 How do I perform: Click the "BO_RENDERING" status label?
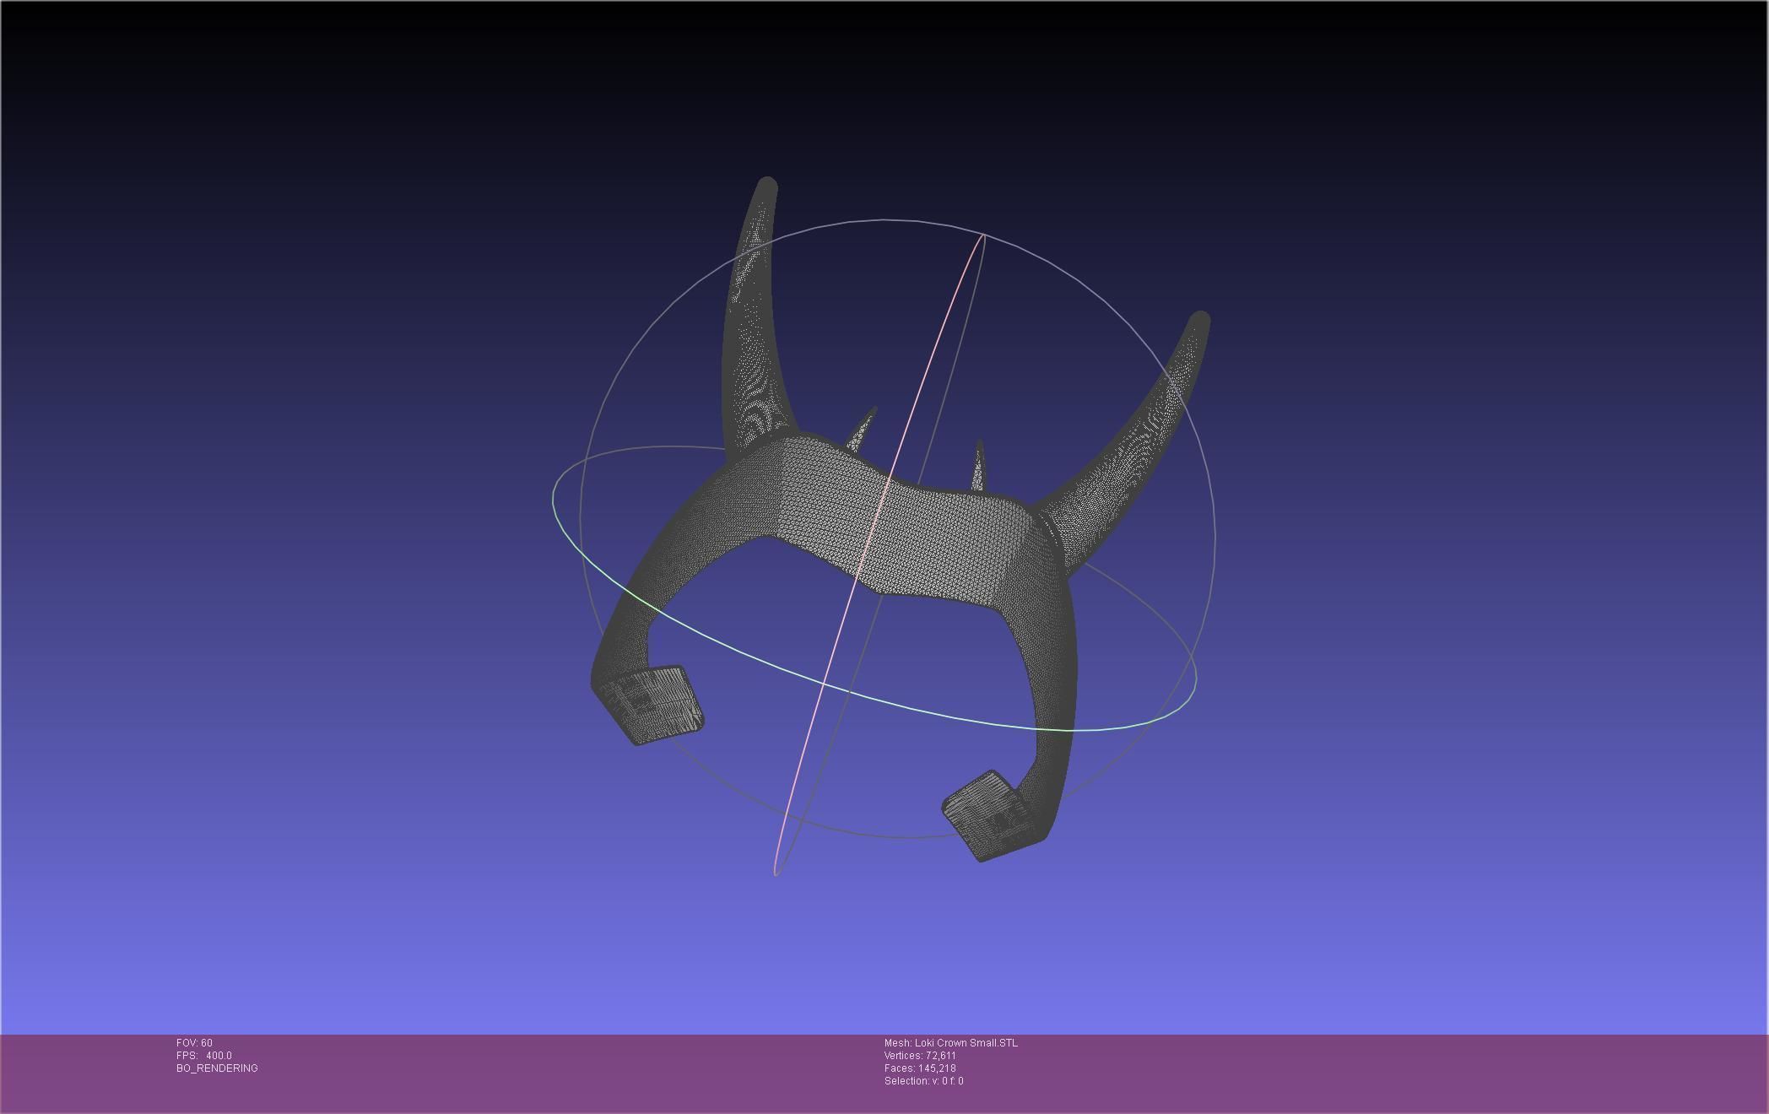point(217,1068)
